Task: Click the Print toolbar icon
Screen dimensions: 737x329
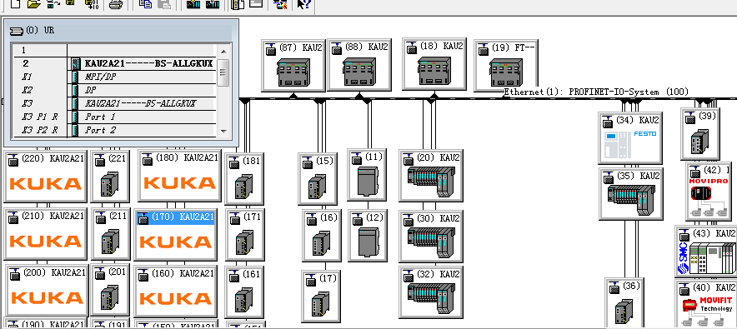Action: pos(116,4)
